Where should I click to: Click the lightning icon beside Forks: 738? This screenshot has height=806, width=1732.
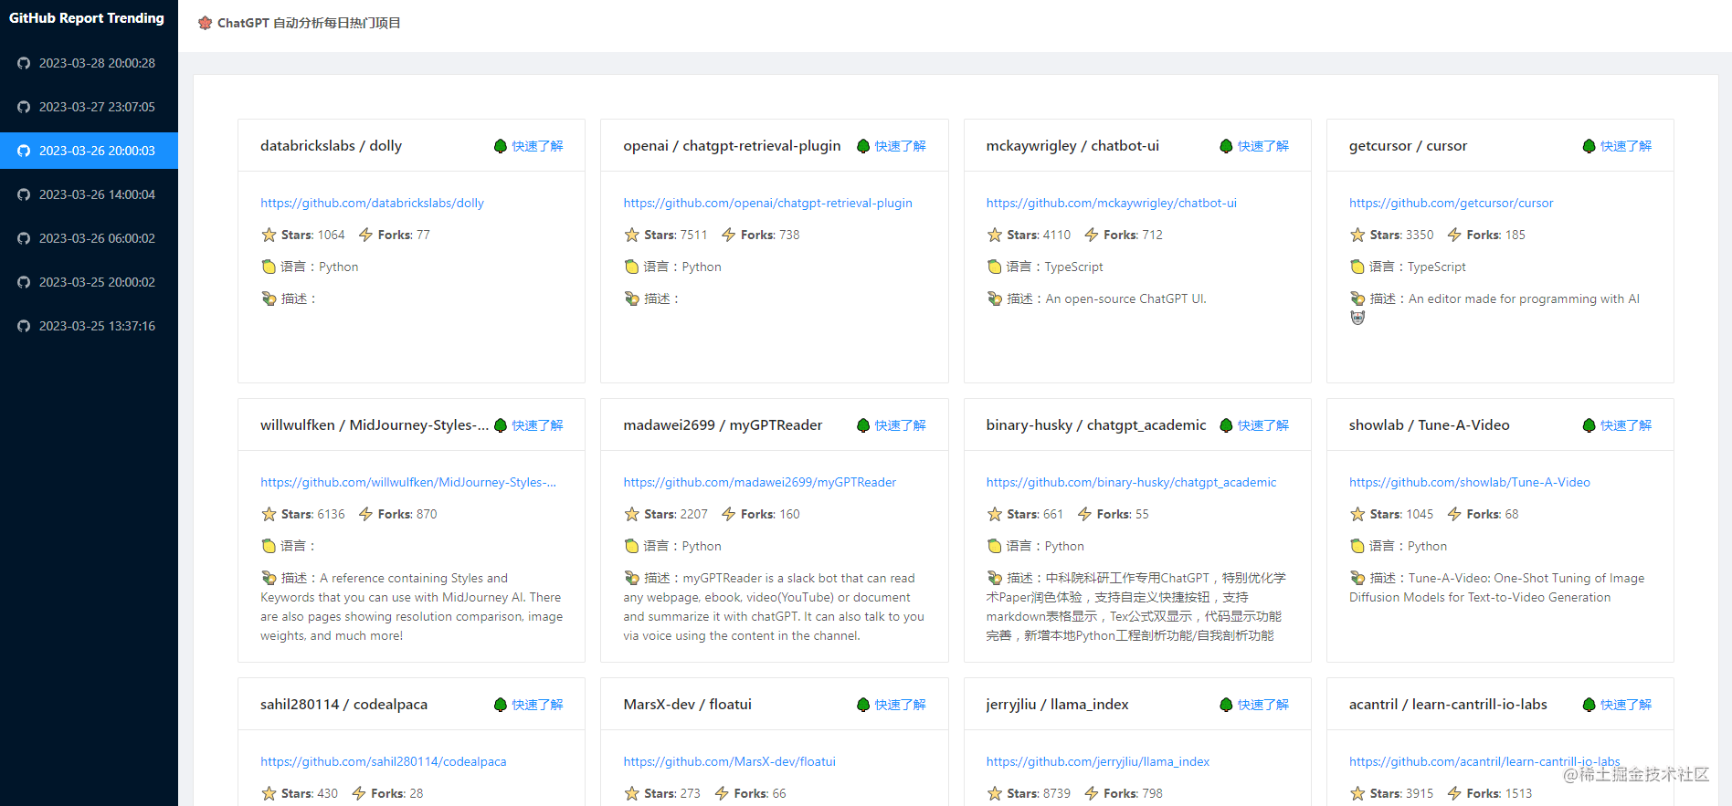728,235
